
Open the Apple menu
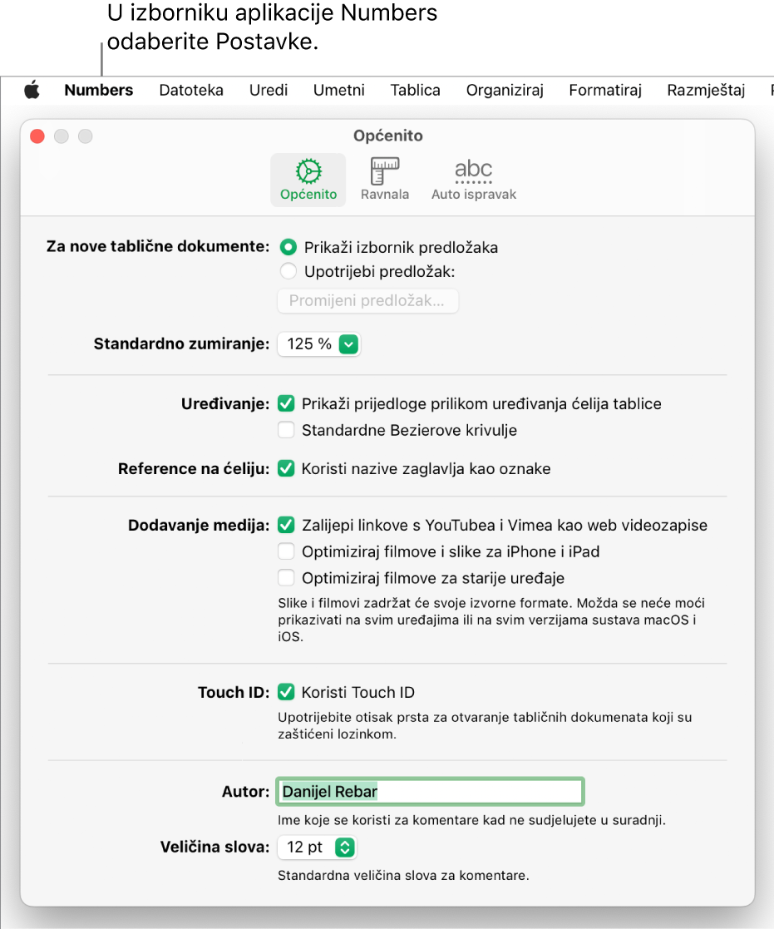(32, 90)
